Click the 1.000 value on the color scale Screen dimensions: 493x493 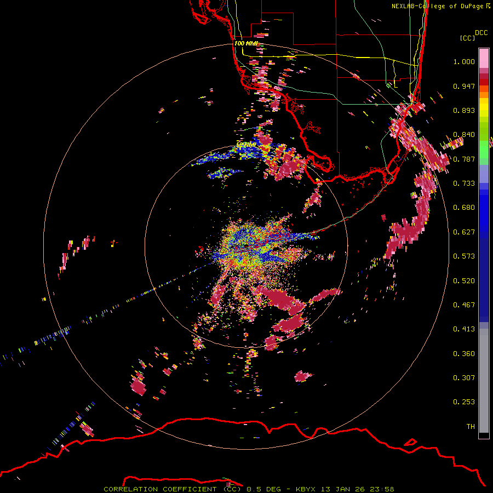pos(464,61)
